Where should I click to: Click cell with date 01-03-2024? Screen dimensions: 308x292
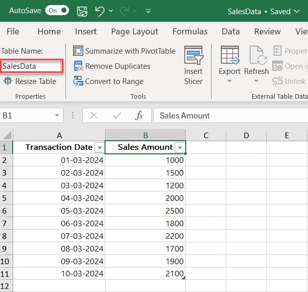59,160
